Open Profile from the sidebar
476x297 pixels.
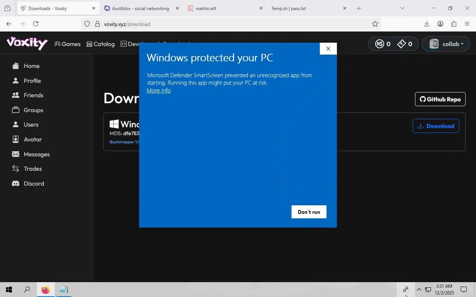[26, 81]
